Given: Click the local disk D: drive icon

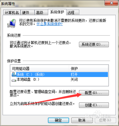Looking at the screenshot, I should (x=14, y=80).
